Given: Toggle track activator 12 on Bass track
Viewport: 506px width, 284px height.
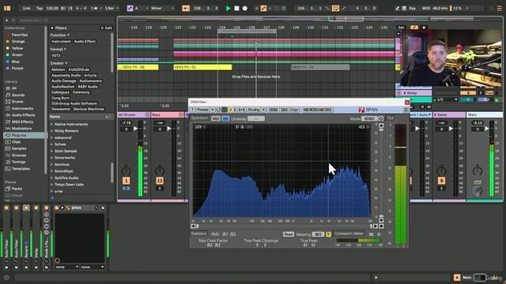Looking at the screenshot, I should pyautogui.click(x=160, y=181).
